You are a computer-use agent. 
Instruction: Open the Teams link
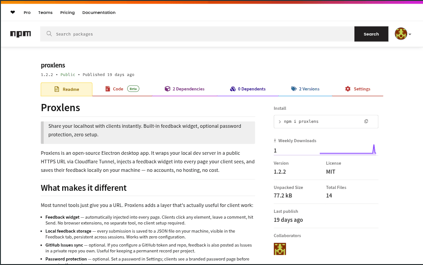click(x=45, y=13)
